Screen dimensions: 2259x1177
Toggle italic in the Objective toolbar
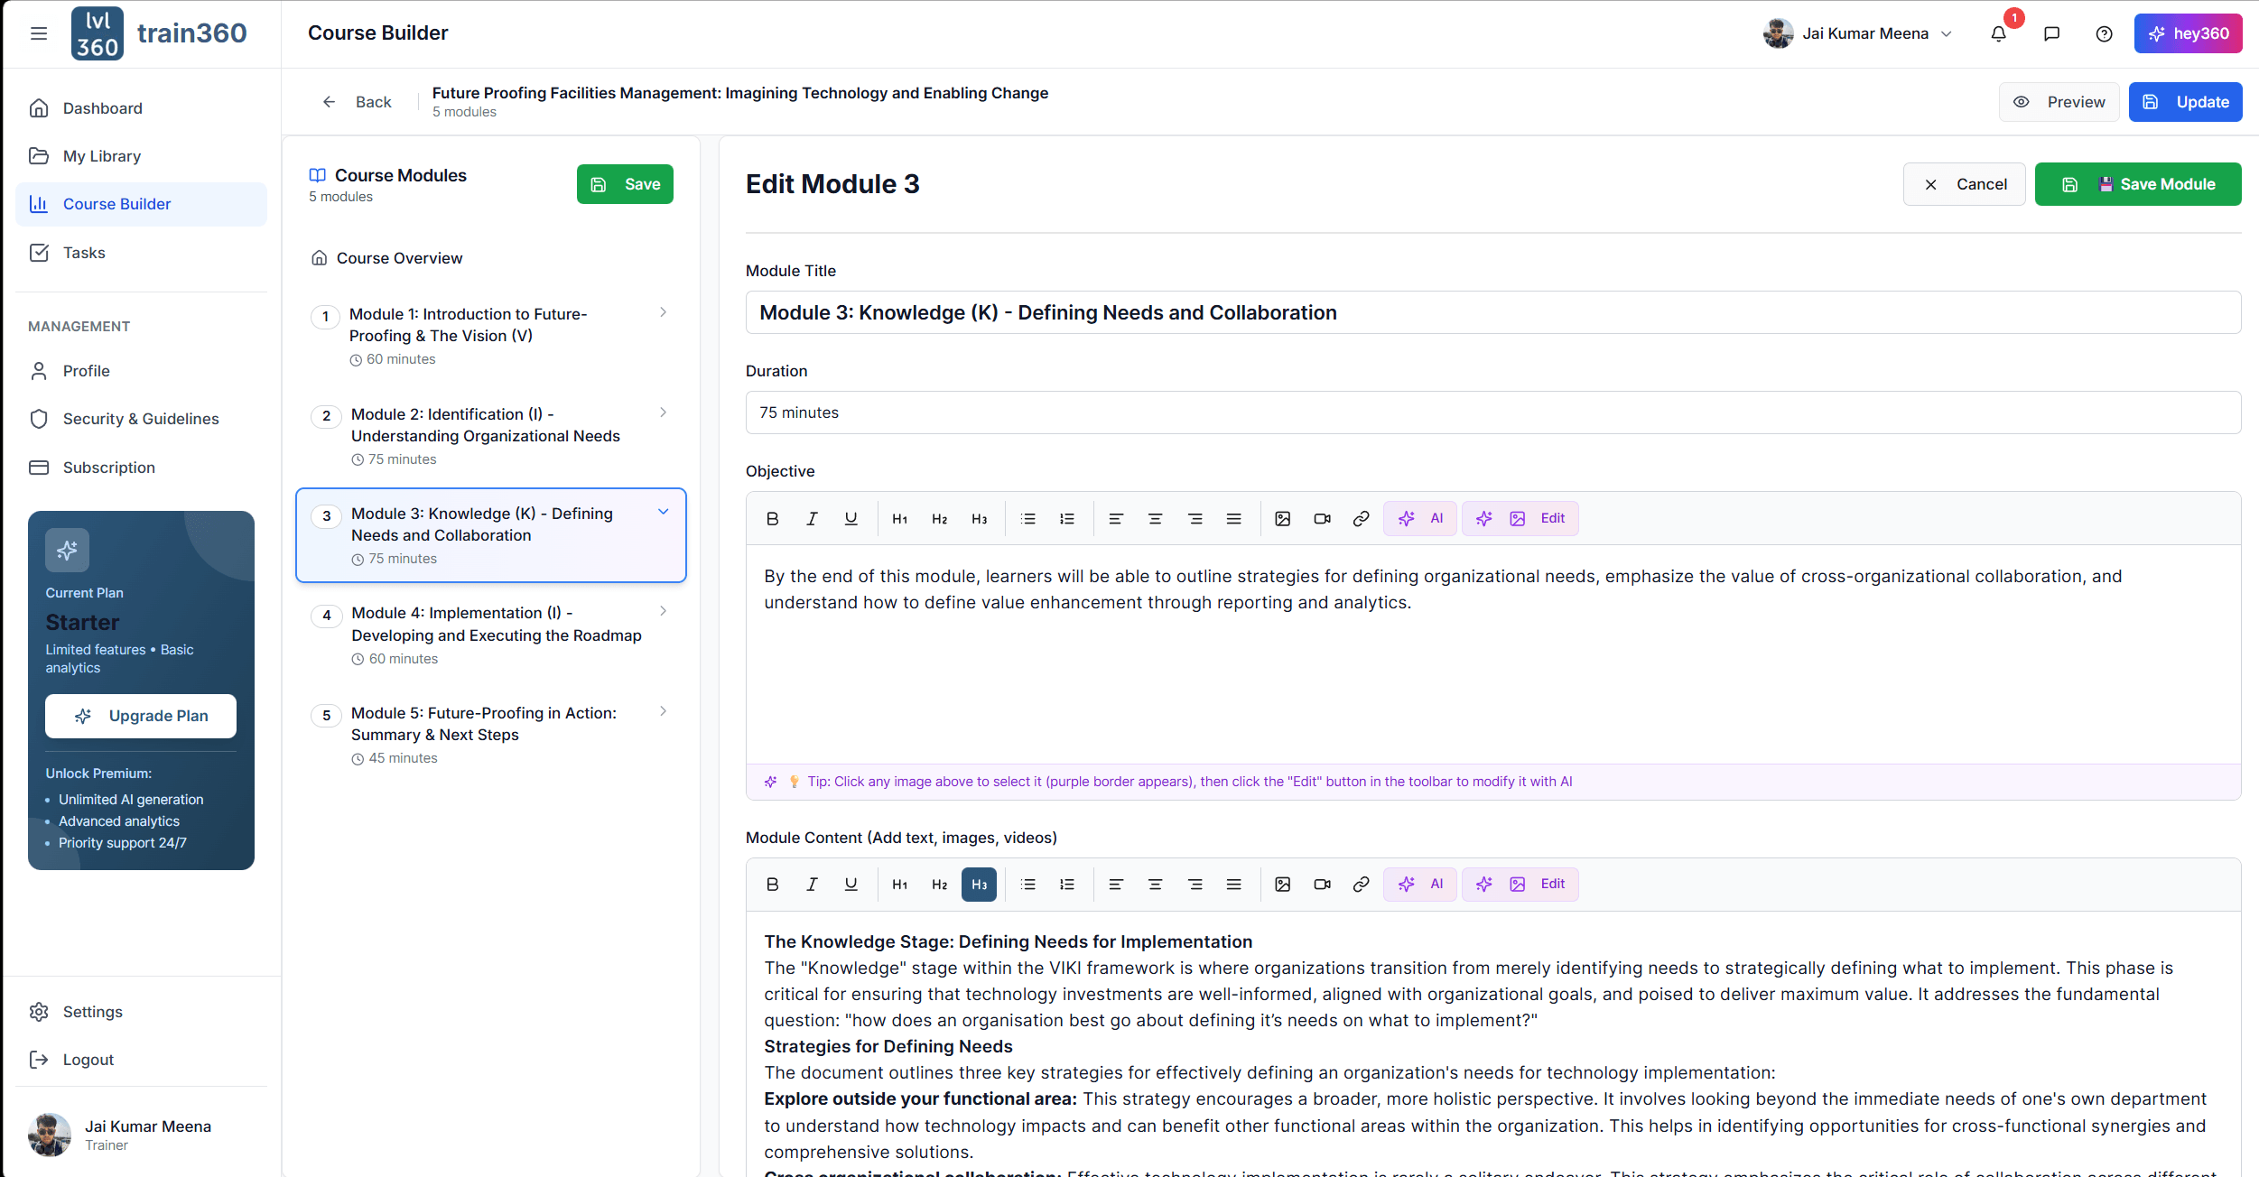coord(811,518)
